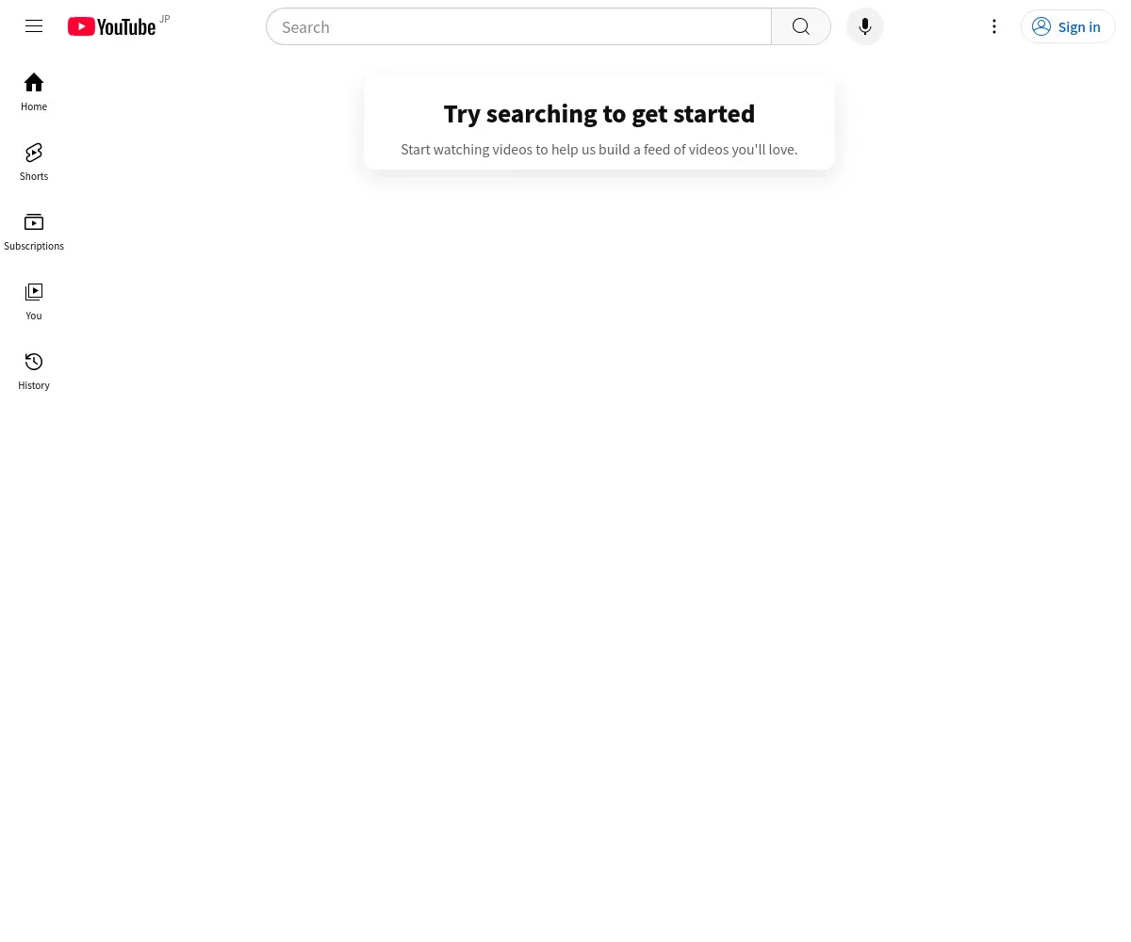The width and height of the screenshot is (1131, 942).
Task: Click the magnifying glass search button
Action: pyautogui.click(x=801, y=27)
